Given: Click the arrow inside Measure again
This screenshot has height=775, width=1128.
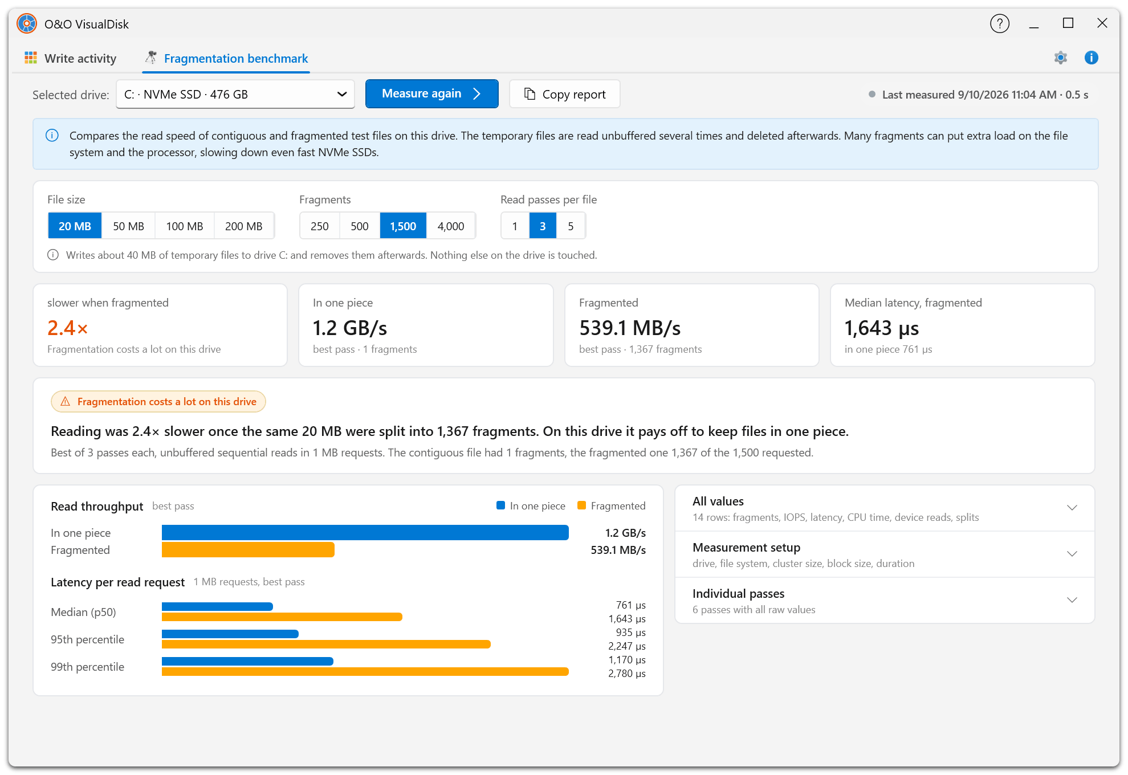Looking at the screenshot, I should click(477, 93).
